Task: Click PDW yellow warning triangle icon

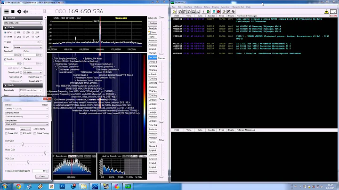Action: pos(326,12)
